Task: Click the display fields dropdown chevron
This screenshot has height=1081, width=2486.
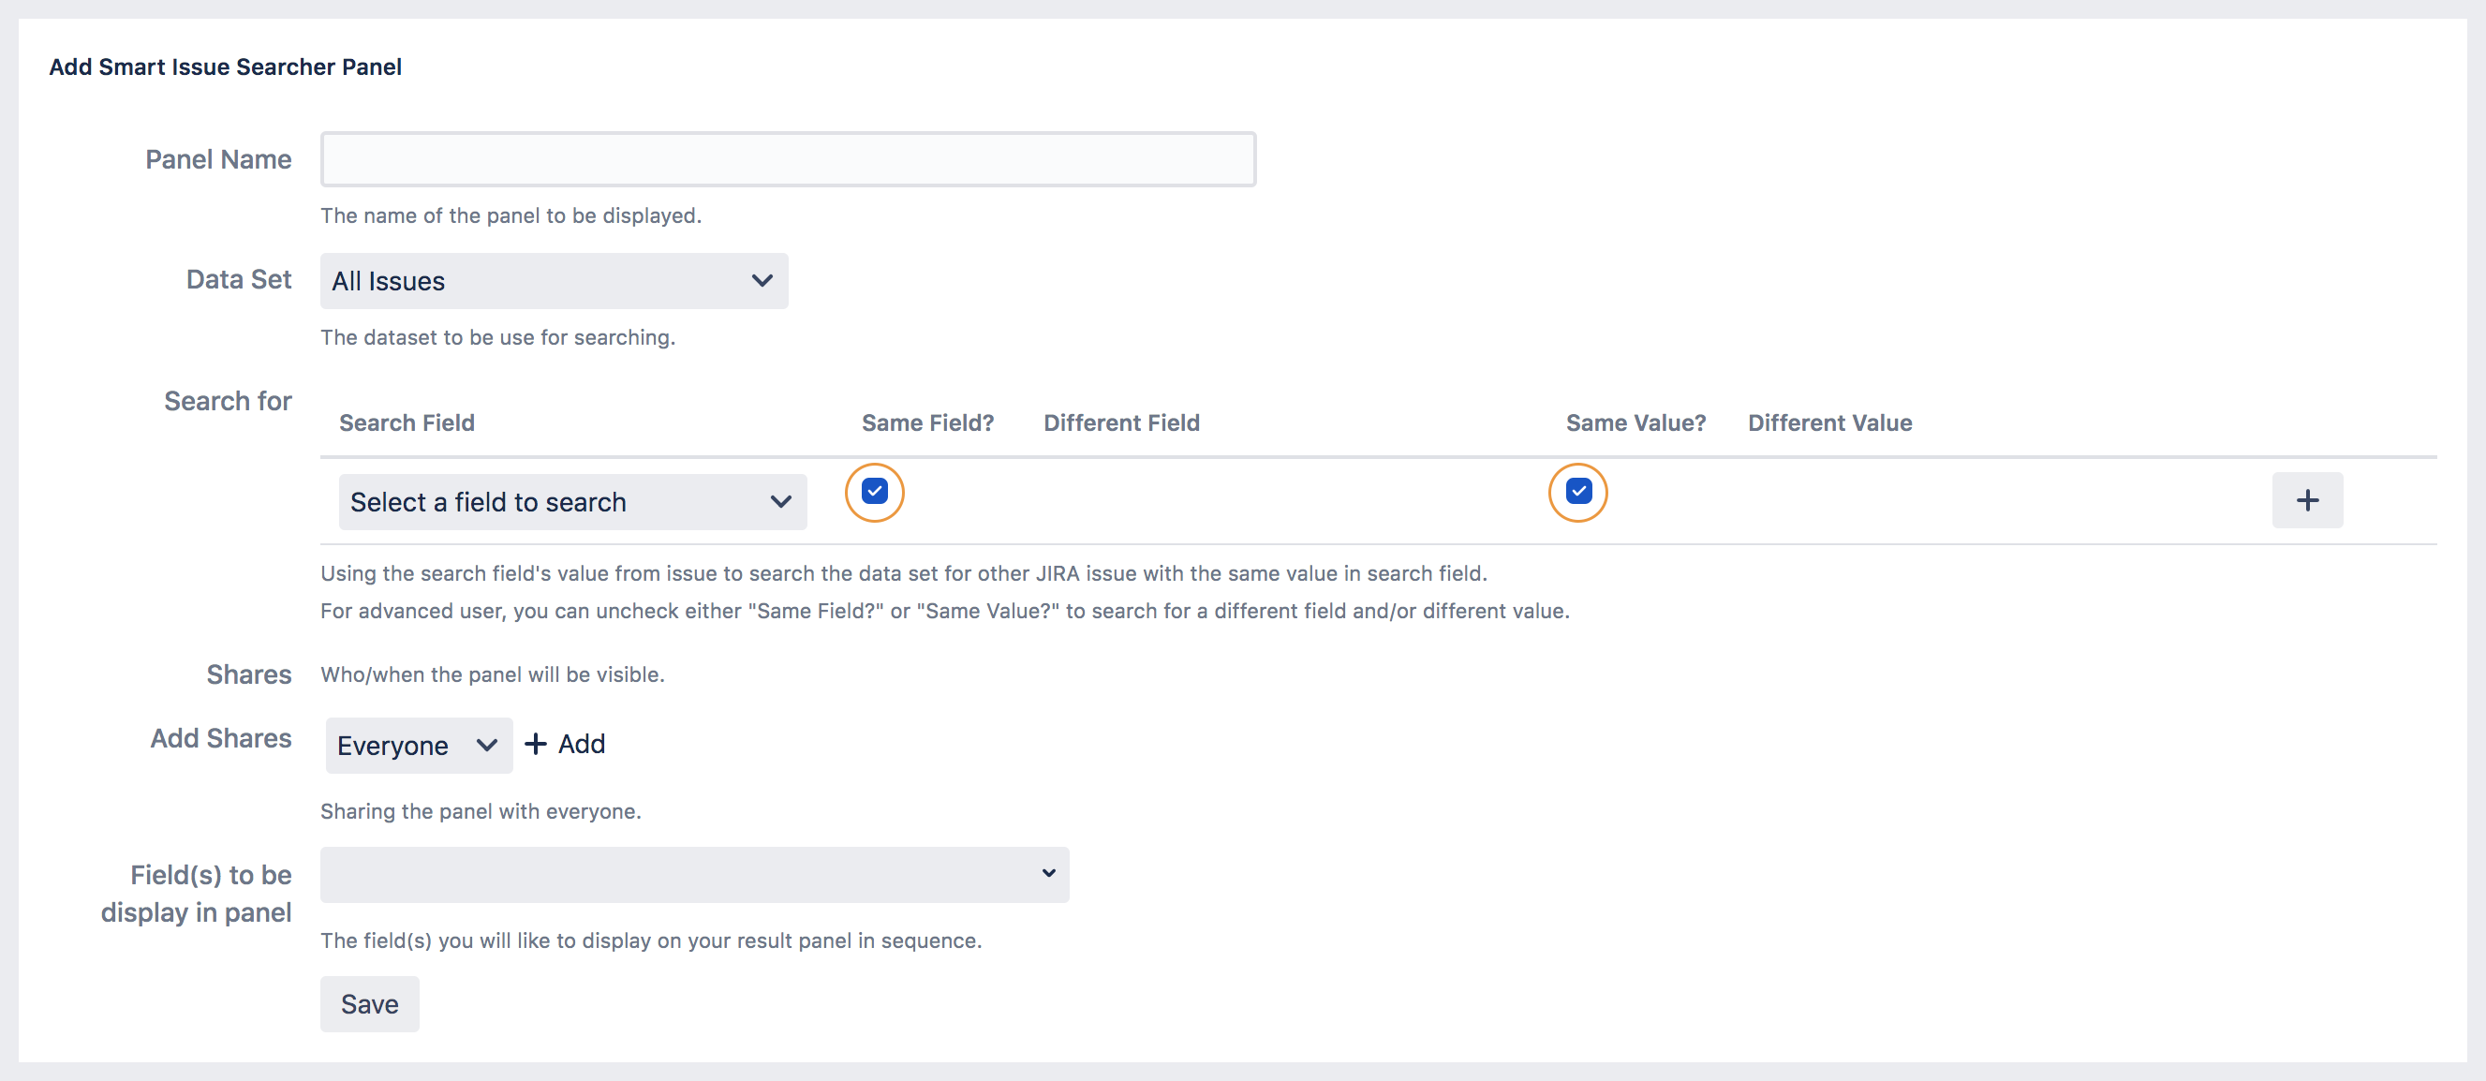Action: (1049, 873)
